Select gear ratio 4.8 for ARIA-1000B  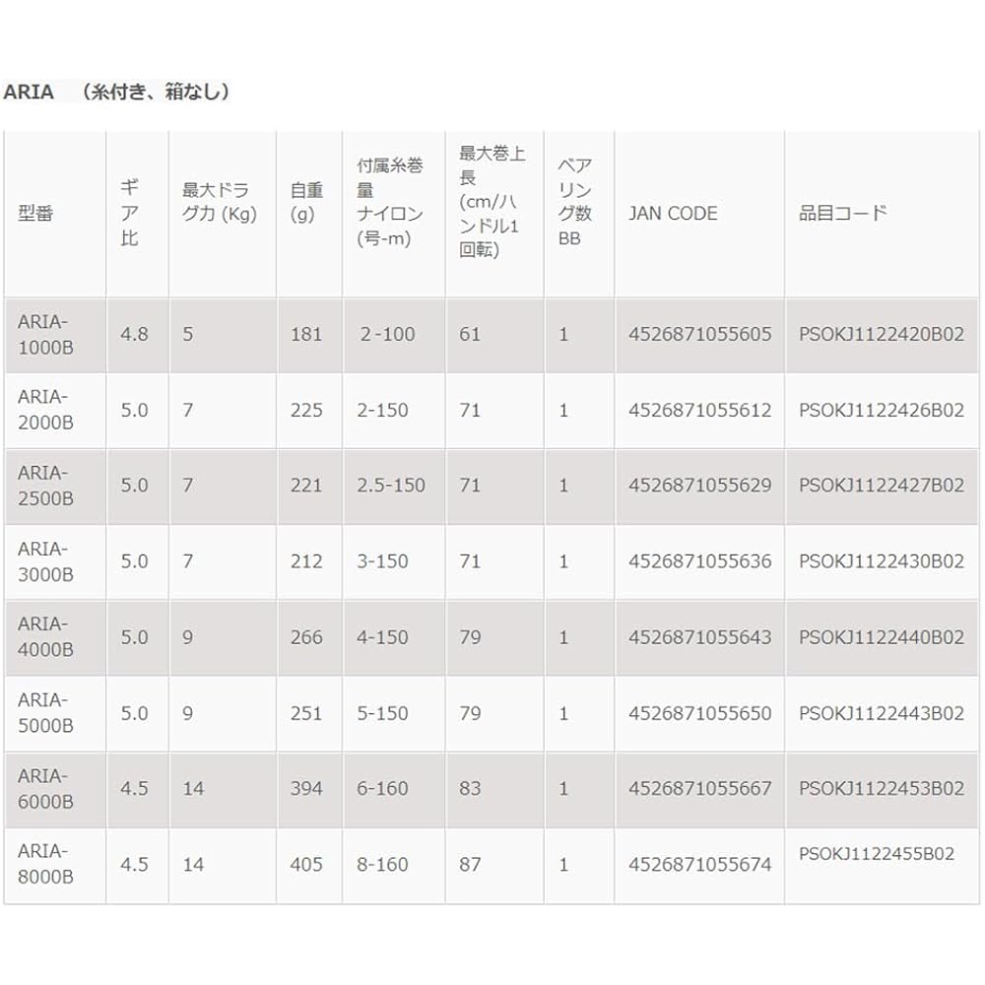click(x=134, y=334)
